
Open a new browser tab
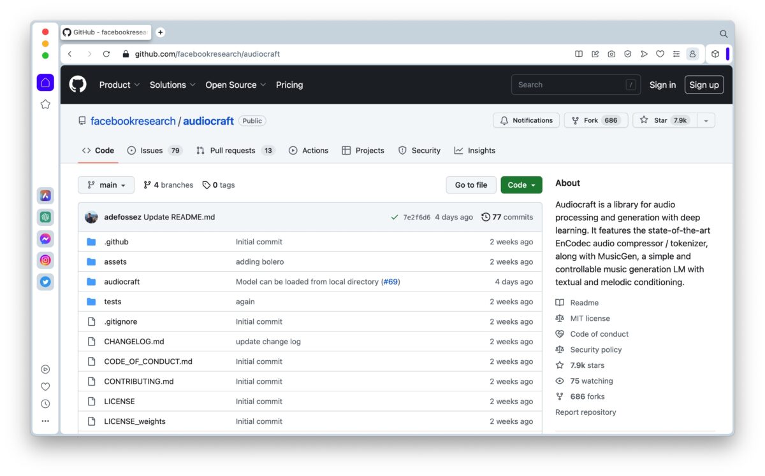[160, 32]
